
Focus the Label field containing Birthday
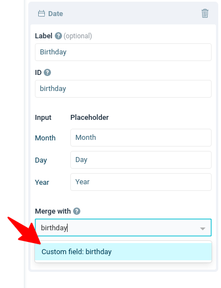pyautogui.click(x=123, y=52)
